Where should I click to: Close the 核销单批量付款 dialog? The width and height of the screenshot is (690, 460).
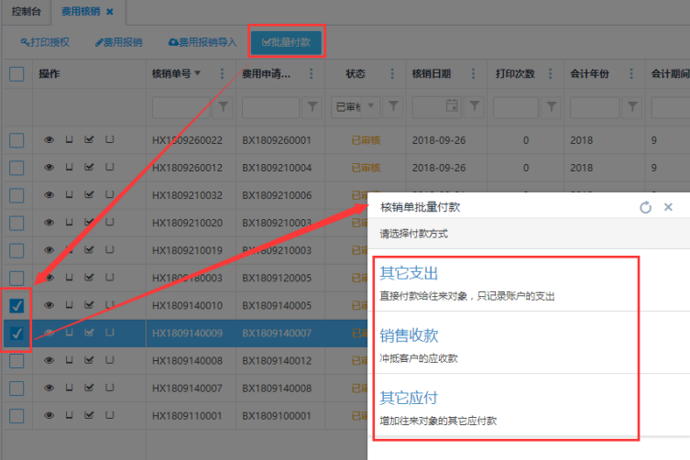[x=669, y=208]
